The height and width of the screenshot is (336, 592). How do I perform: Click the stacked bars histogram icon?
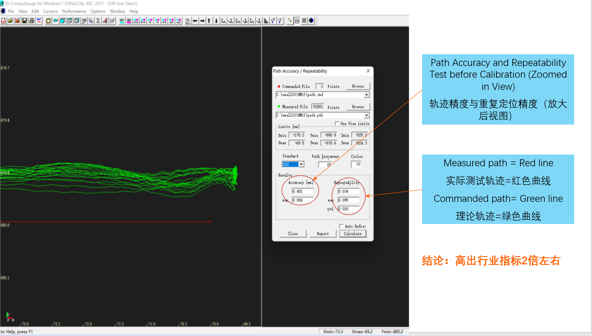266,21
